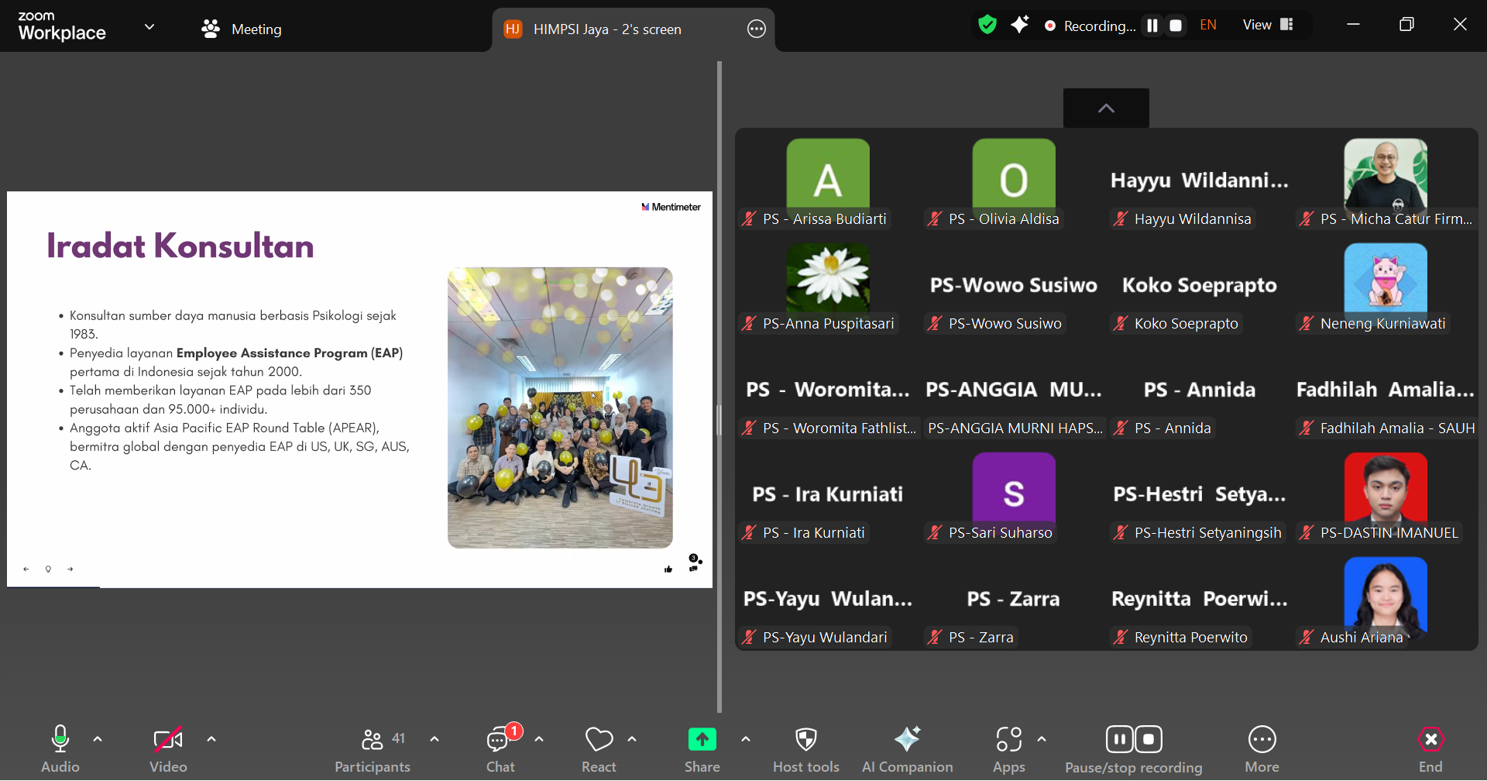Image resolution: width=1487 pixels, height=781 pixels.
Task: Change the EN language indicator
Action: 1208,25
